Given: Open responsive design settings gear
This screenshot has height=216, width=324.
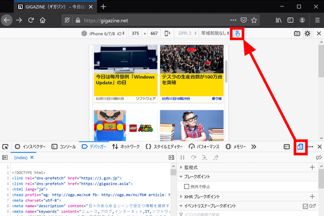Looking at the screenshot, I should (307, 34).
